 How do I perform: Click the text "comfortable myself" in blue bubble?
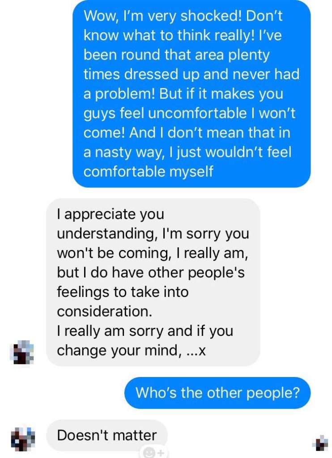(149, 172)
